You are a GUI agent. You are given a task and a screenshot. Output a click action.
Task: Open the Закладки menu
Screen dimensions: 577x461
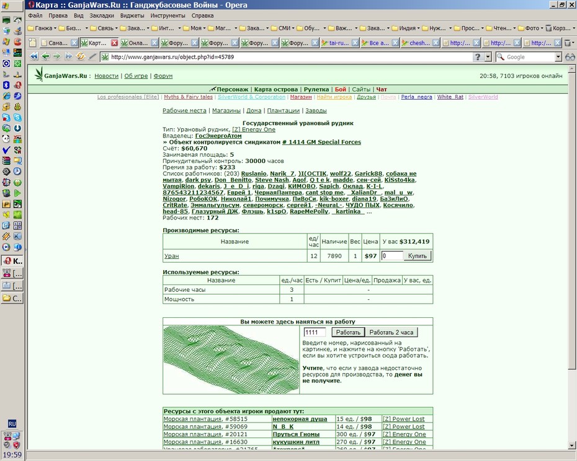[102, 16]
